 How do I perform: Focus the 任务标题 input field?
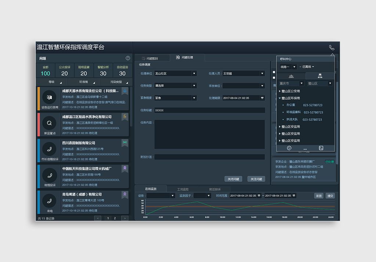tap(210, 110)
